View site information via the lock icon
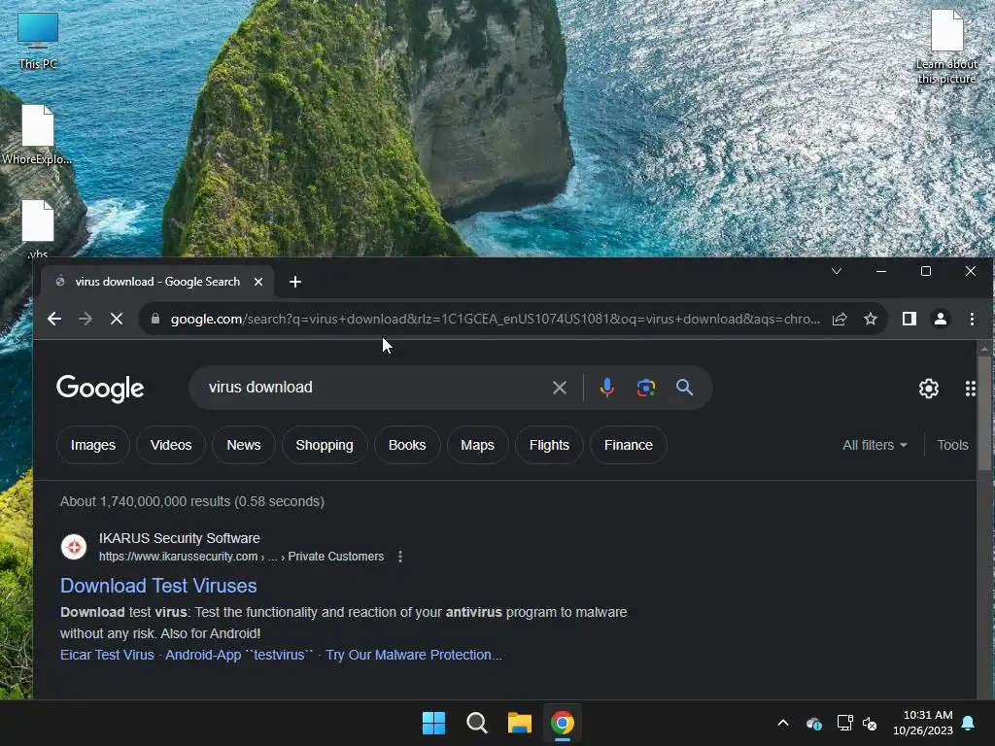Image resolution: width=995 pixels, height=746 pixels. 155,319
